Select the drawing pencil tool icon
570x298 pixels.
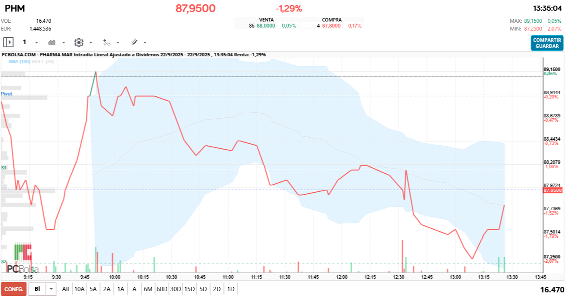pyautogui.click(x=134, y=42)
